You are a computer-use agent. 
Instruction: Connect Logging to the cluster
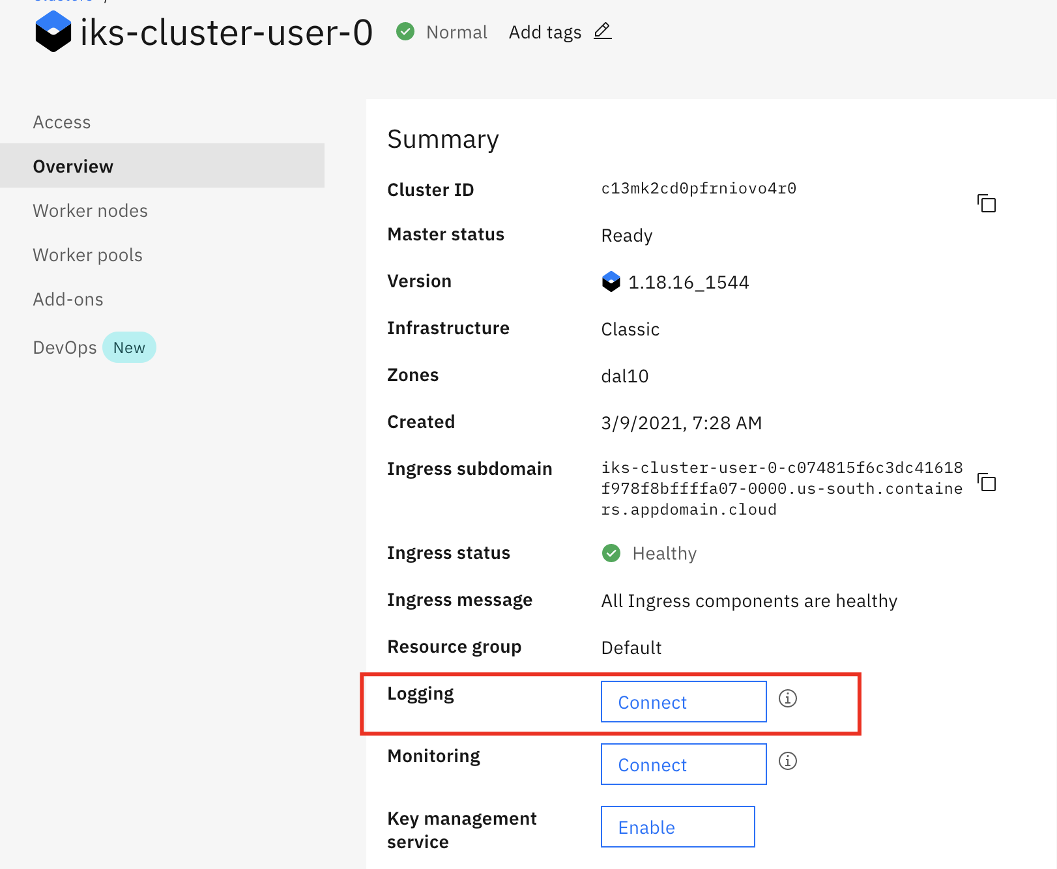(x=684, y=702)
